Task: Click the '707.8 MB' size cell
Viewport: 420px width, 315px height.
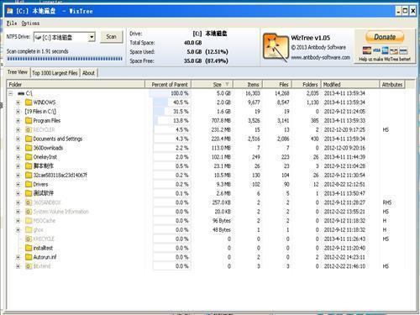Action: [221, 121]
